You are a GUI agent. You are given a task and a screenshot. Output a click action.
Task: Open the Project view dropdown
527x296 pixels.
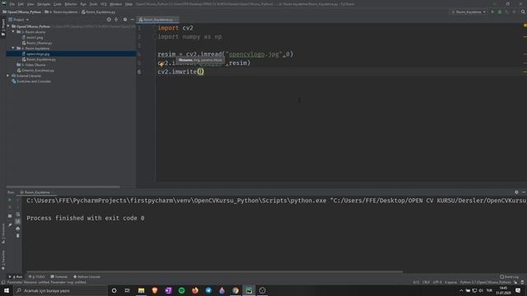click(x=19, y=20)
